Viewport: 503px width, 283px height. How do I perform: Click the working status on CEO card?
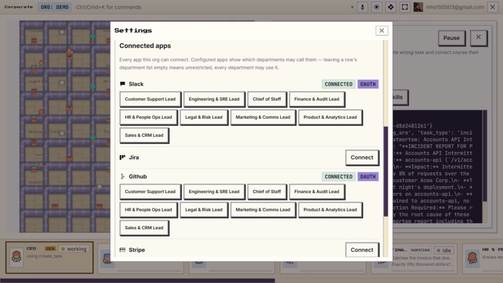coord(74,249)
